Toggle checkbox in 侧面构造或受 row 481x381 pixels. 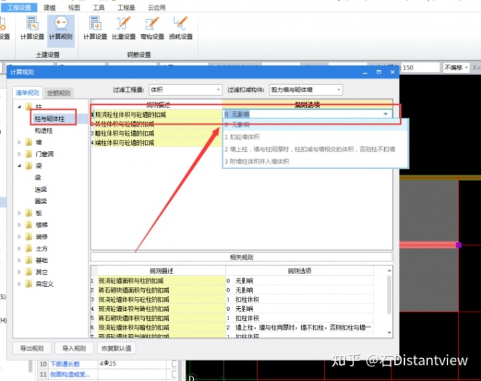point(174,374)
